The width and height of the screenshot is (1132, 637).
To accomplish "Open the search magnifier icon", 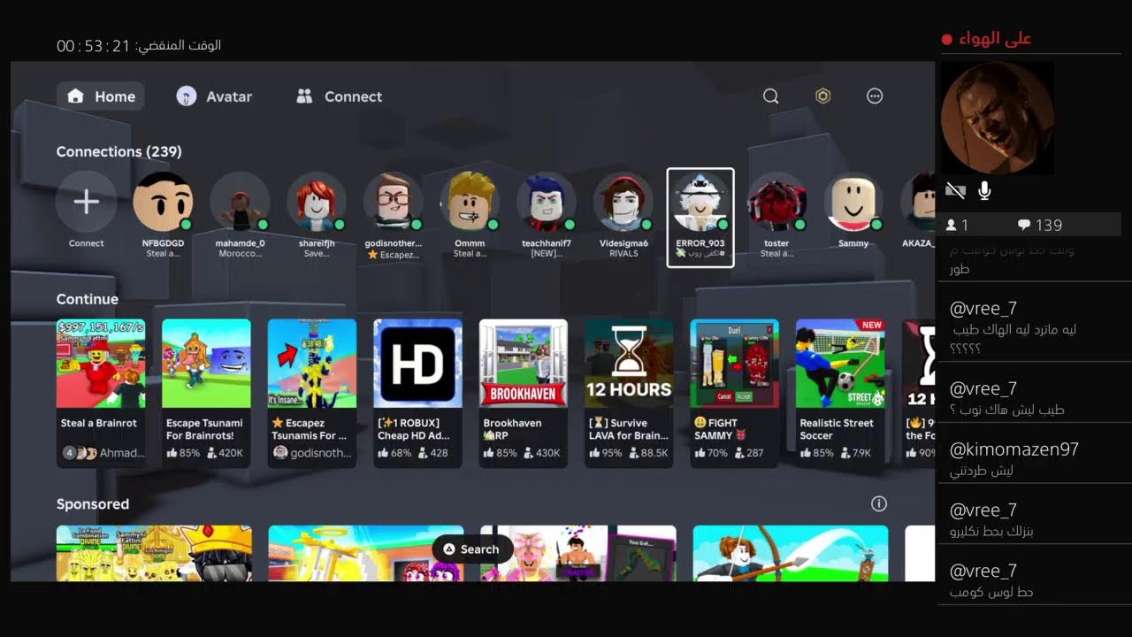I will [x=771, y=96].
